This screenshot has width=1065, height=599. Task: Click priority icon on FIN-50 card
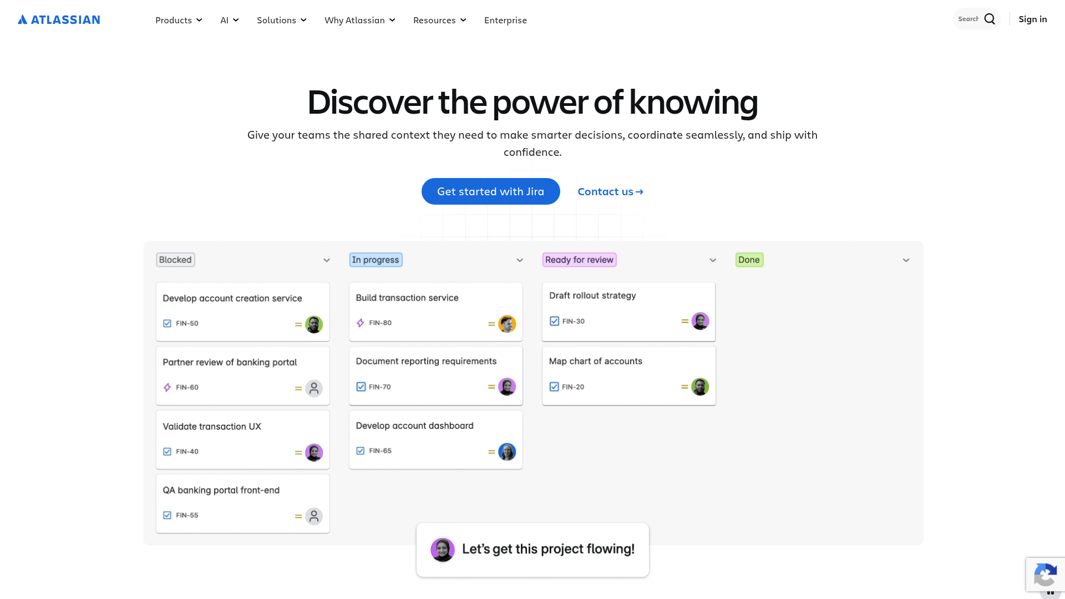click(298, 324)
